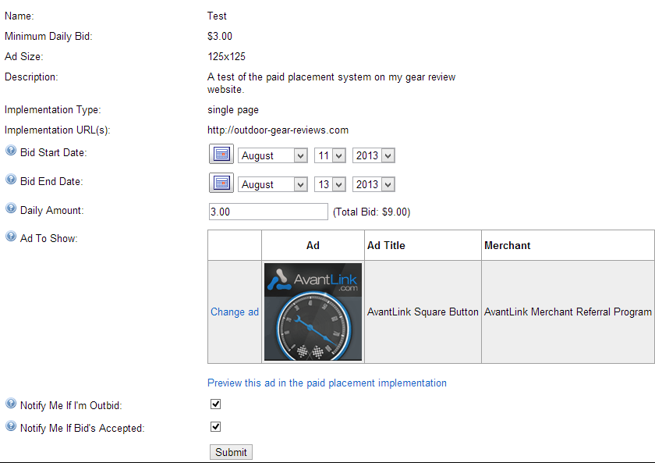Click the Total Bid $9.00 text
The width and height of the screenshot is (655, 463).
[372, 212]
